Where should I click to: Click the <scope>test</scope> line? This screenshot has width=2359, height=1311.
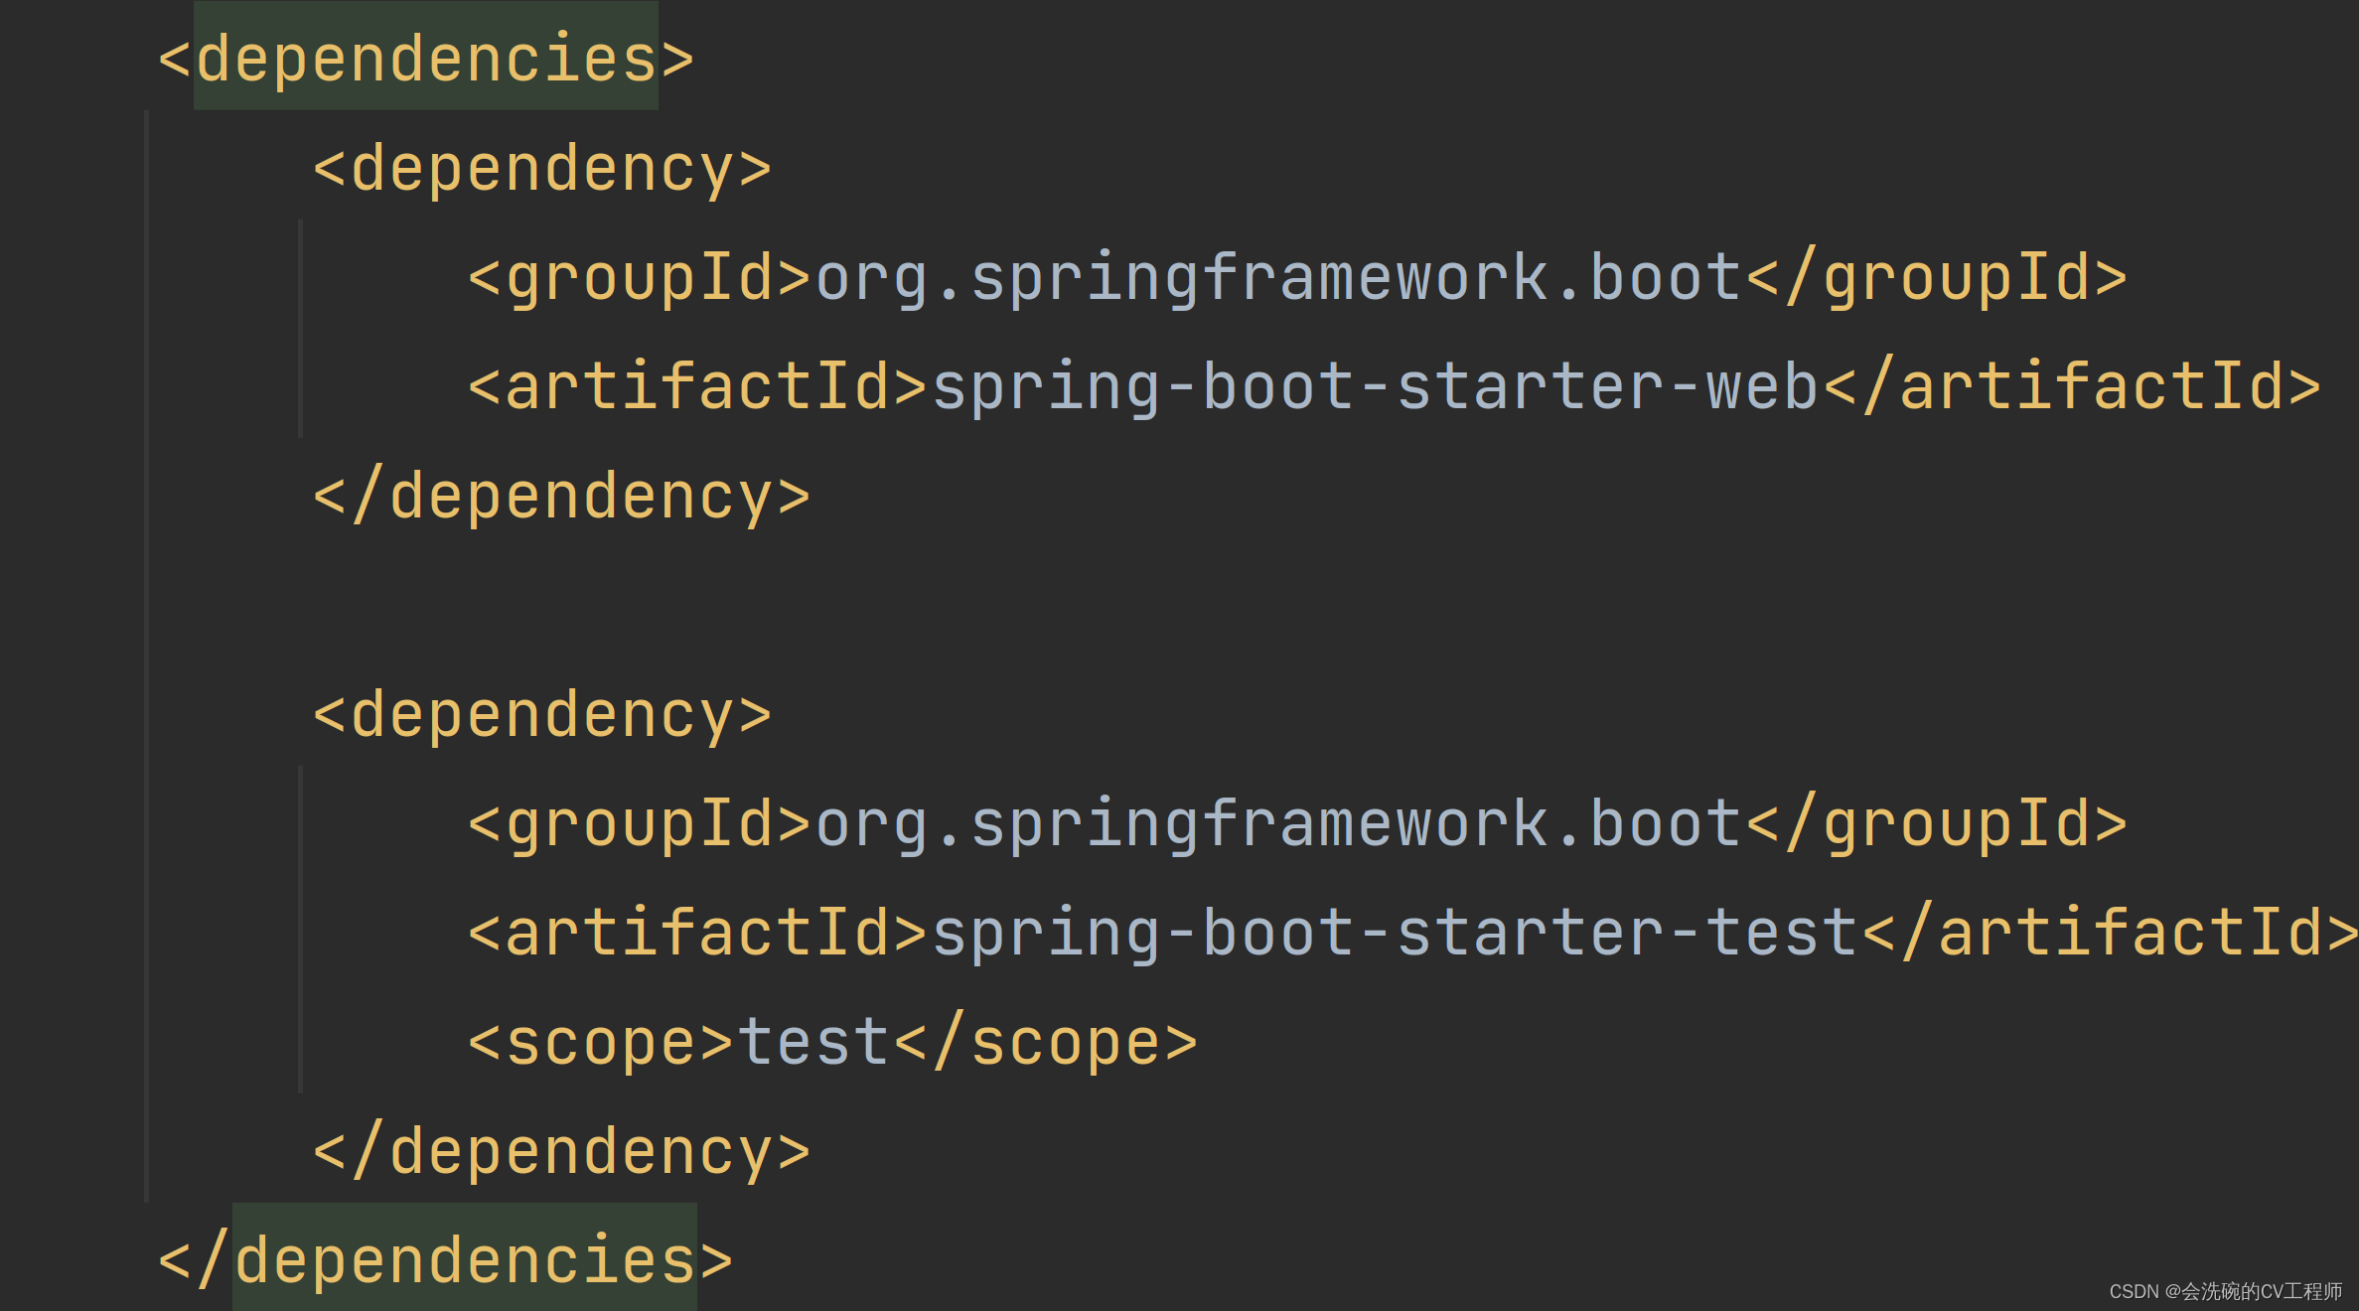click(x=833, y=1042)
